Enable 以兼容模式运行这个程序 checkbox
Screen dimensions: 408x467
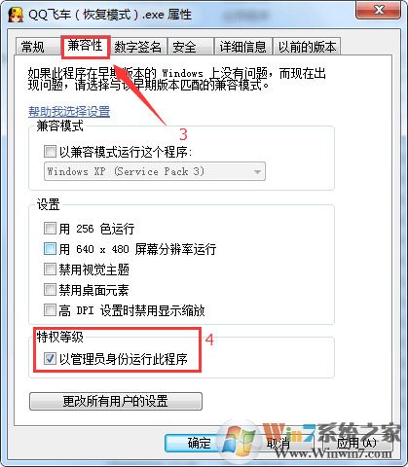pyautogui.click(x=50, y=152)
